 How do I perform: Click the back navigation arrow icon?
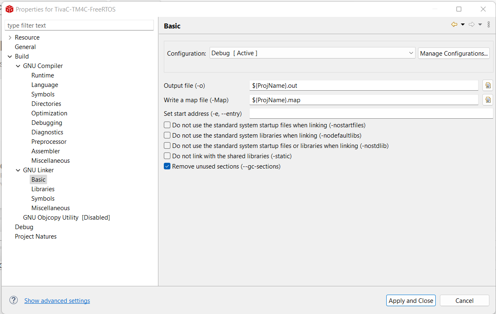coord(454,25)
